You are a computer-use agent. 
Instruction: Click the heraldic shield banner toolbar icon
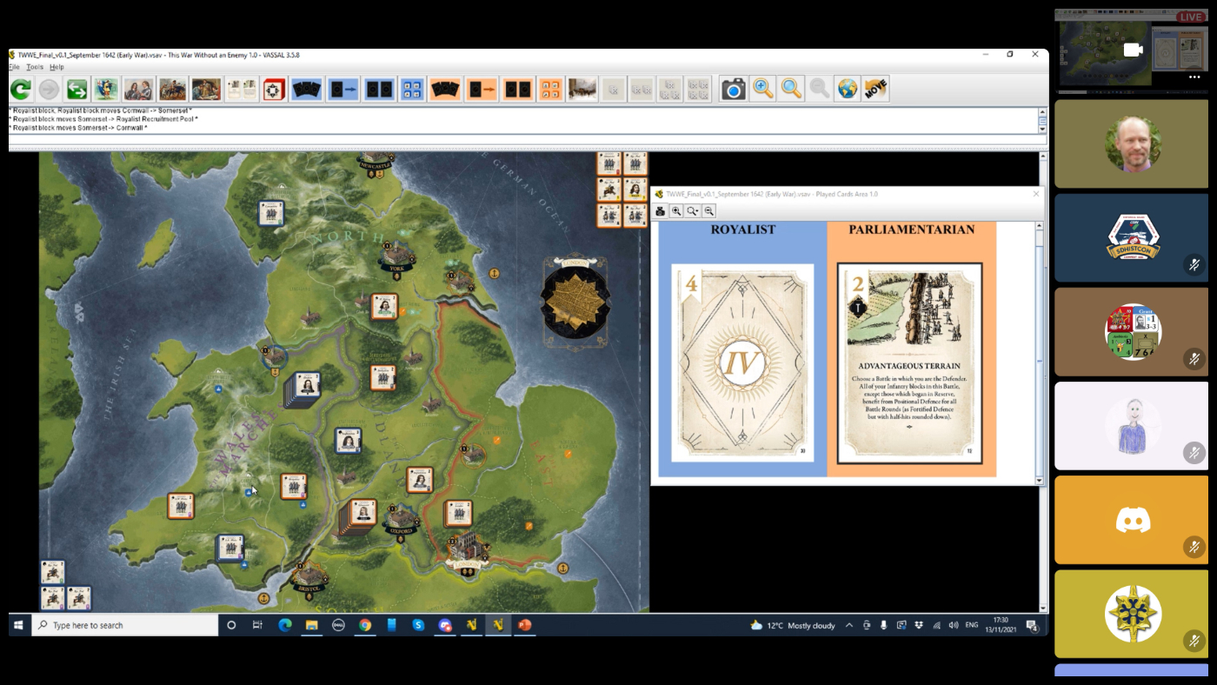[106, 89]
